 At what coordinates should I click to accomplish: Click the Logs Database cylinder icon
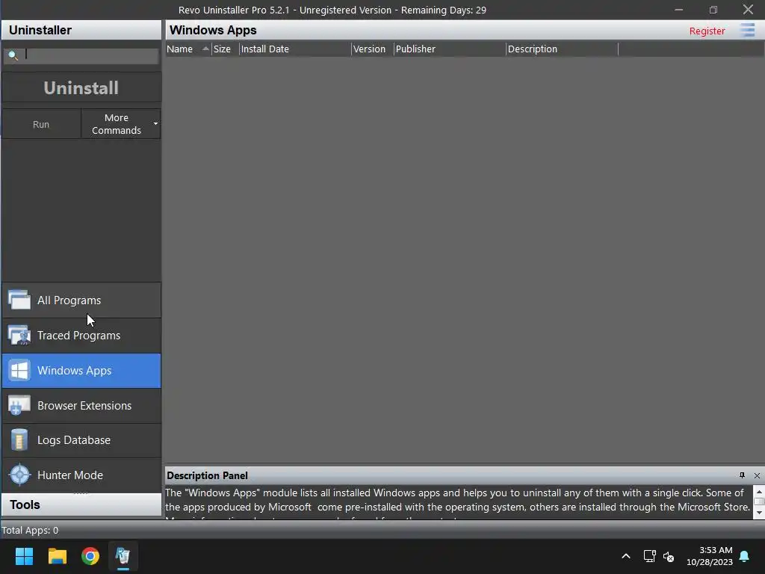pos(19,439)
